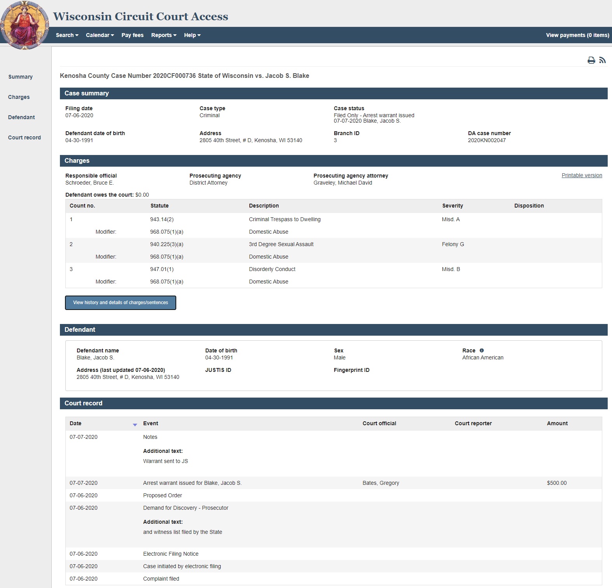Jump to Court record in sidebar
Image resolution: width=612 pixels, height=588 pixels.
[24, 137]
